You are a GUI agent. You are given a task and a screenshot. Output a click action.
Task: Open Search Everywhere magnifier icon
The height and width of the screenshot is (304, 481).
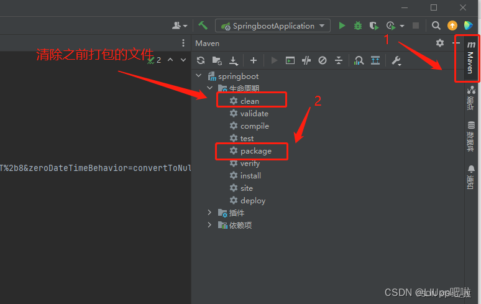tap(436, 25)
